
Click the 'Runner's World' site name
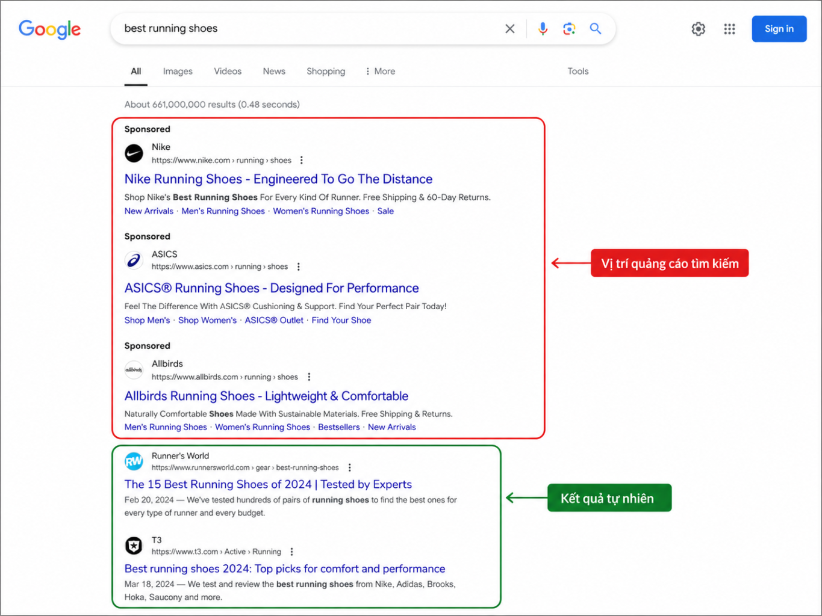pos(180,456)
